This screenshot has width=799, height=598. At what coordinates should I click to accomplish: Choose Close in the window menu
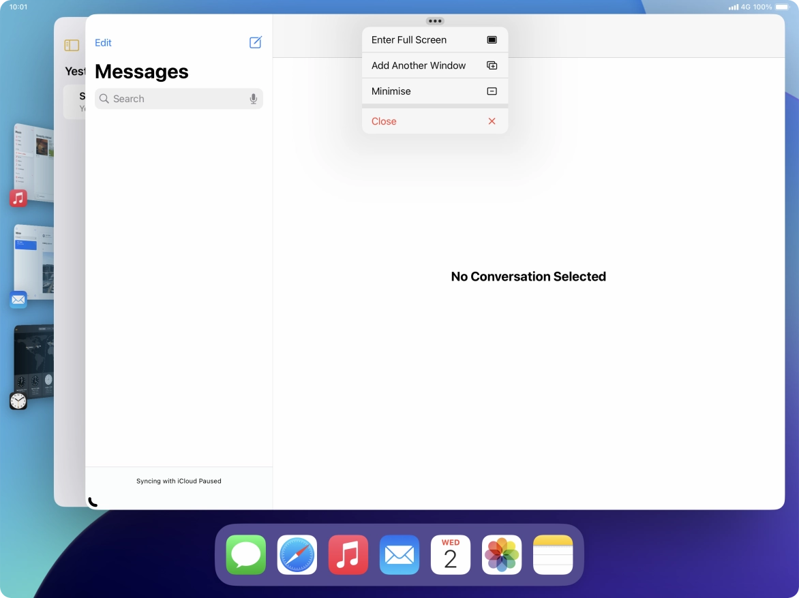434,121
